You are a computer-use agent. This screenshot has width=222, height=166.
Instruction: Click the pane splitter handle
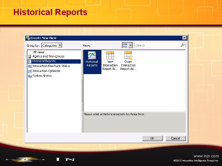(82, 91)
